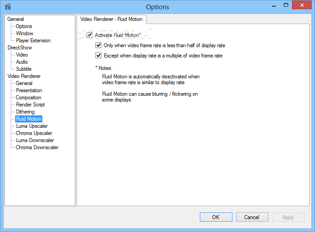Select Chroma Upscaler in the settings tree
This screenshot has width=315, height=232.
(x=34, y=133)
